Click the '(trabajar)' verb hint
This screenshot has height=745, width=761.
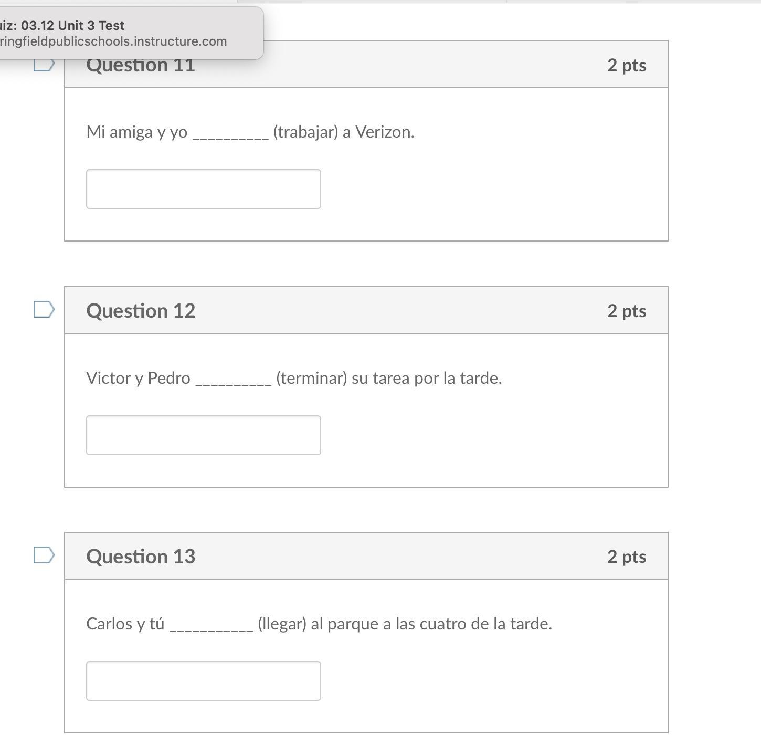305,132
